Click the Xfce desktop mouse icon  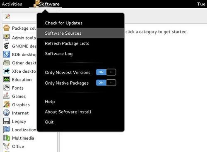coord(6,71)
